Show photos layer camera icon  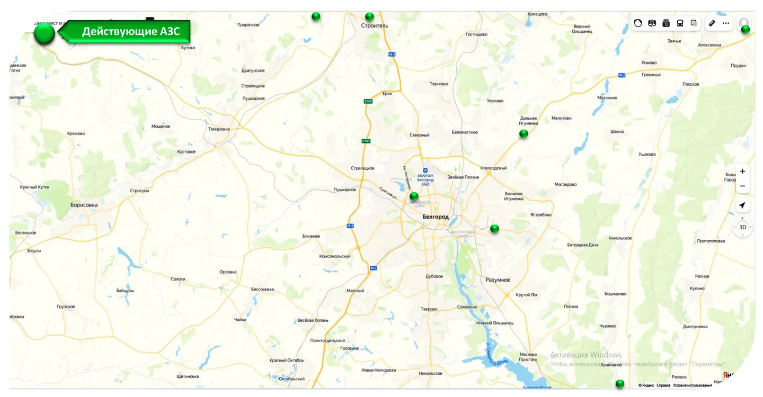[x=666, y=23]
